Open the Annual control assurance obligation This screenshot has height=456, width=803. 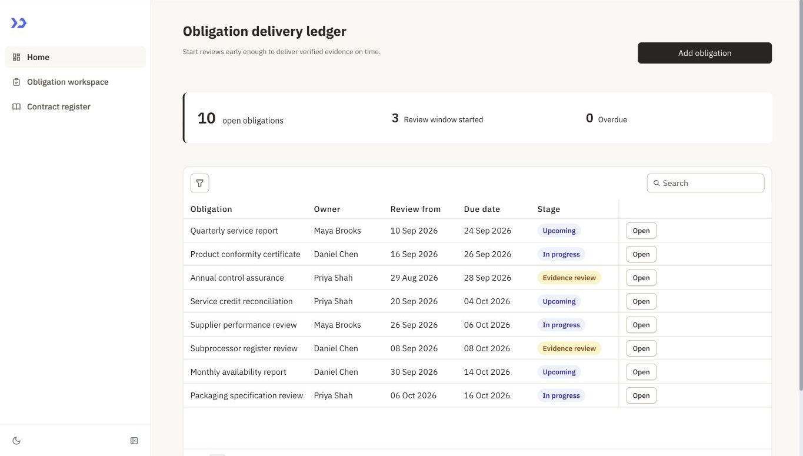pos(641,278)
